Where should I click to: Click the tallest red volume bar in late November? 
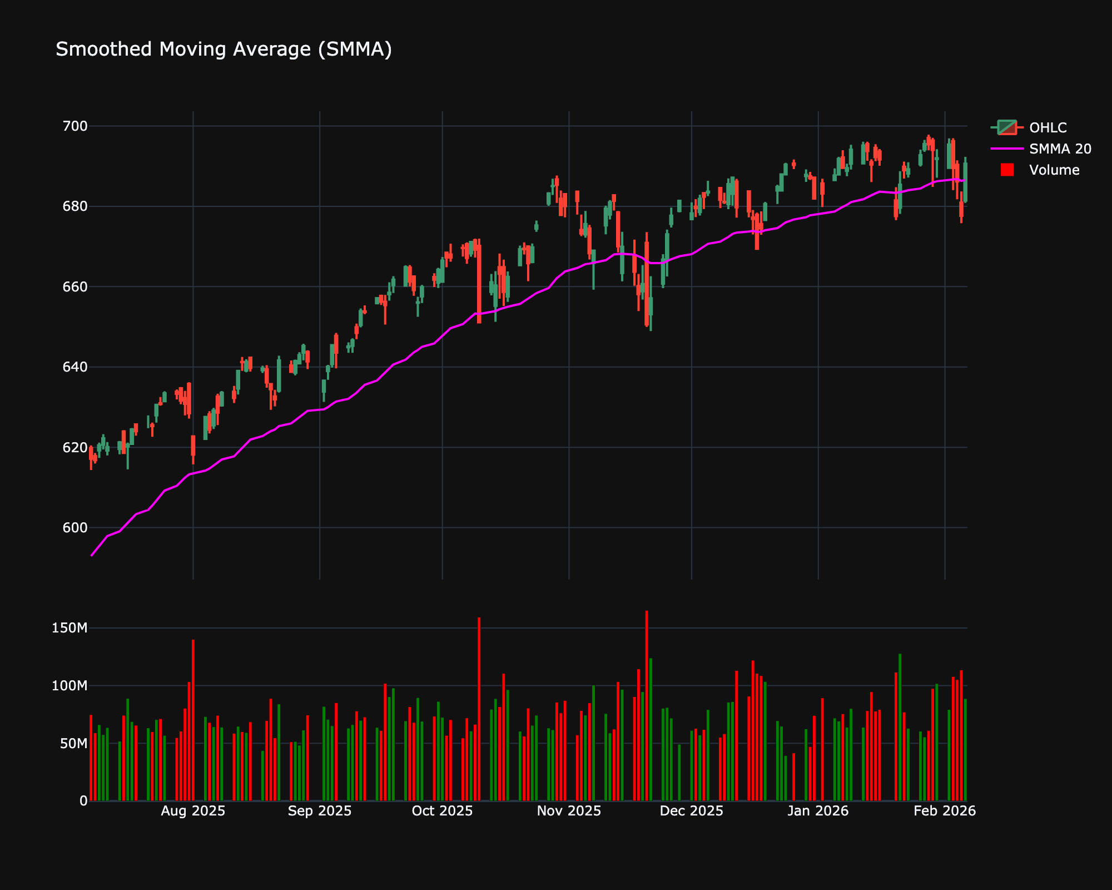[x=647, y=706]
